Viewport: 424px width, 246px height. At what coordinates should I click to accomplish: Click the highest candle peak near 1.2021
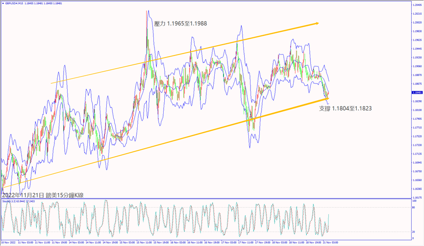pyautogui.click(x=147, y=11)
